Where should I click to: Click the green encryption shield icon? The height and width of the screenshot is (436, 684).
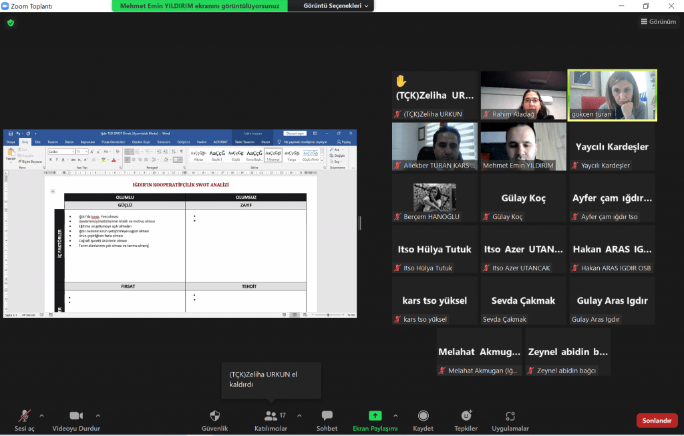point(11,23)
